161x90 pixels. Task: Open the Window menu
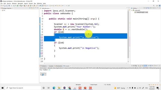(x=39, y=3)
